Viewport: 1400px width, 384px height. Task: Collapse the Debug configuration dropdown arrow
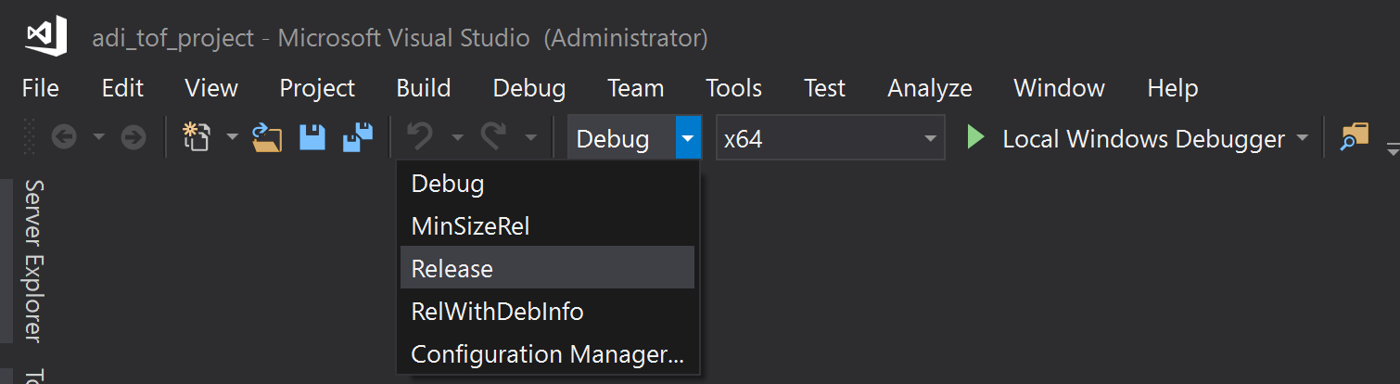tap(688, 139)
